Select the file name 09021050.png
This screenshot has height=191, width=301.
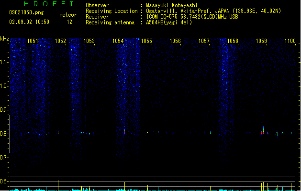26,12
